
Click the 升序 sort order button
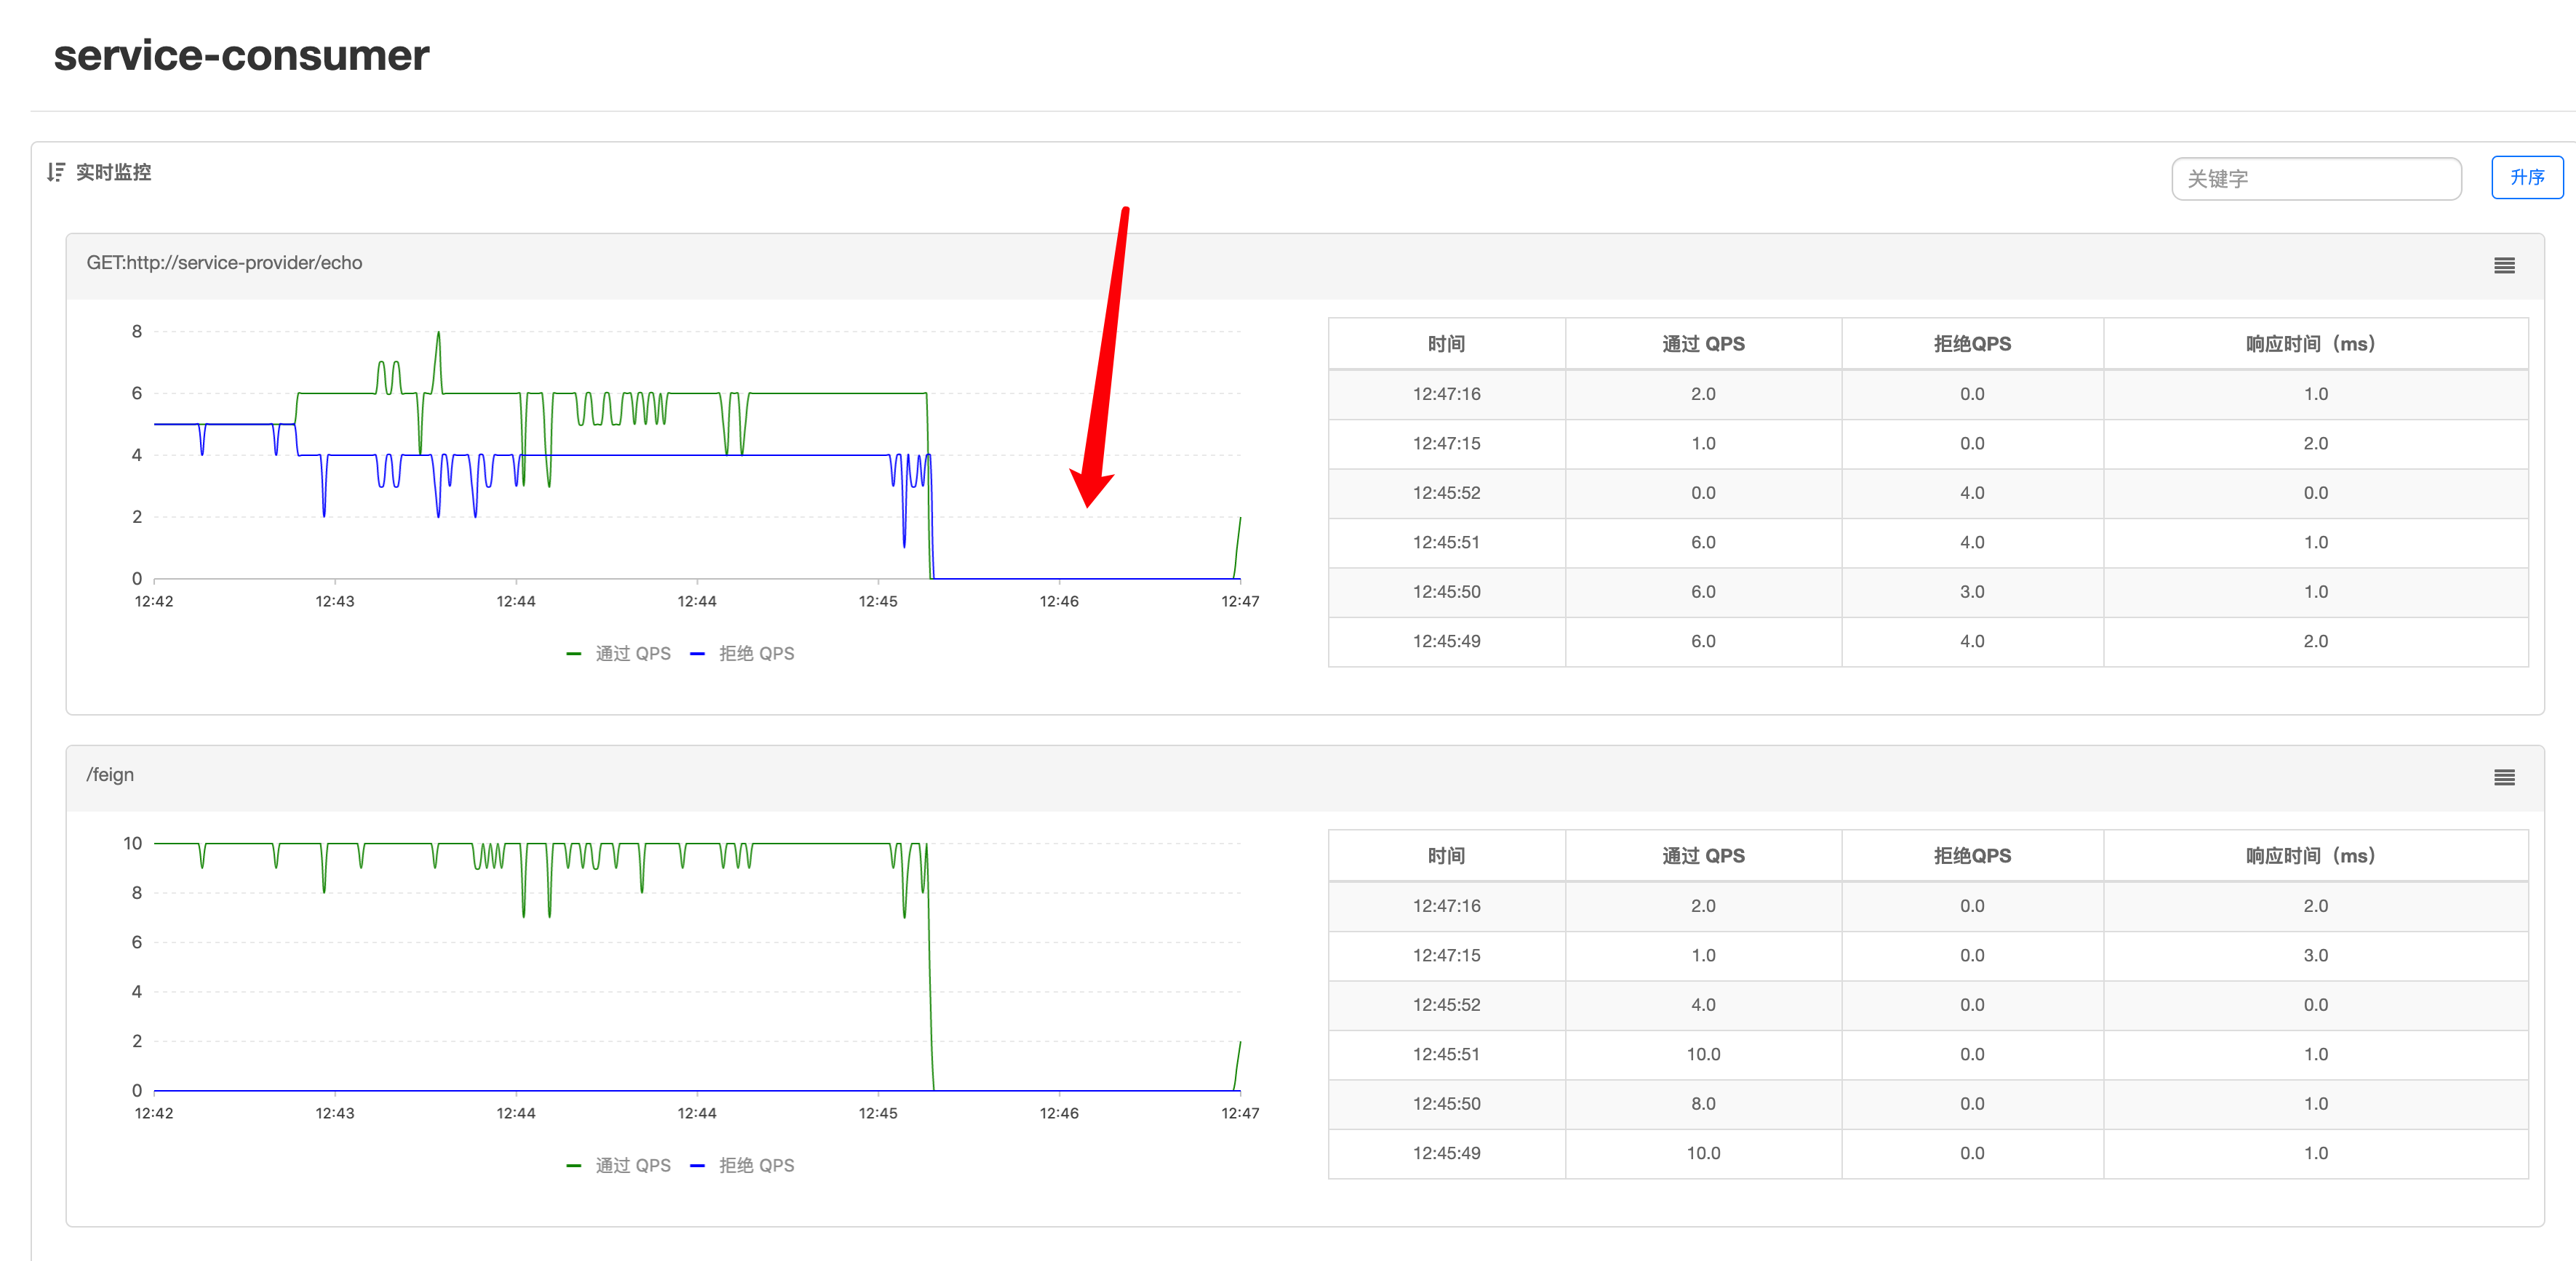[x=2527, y=178]
